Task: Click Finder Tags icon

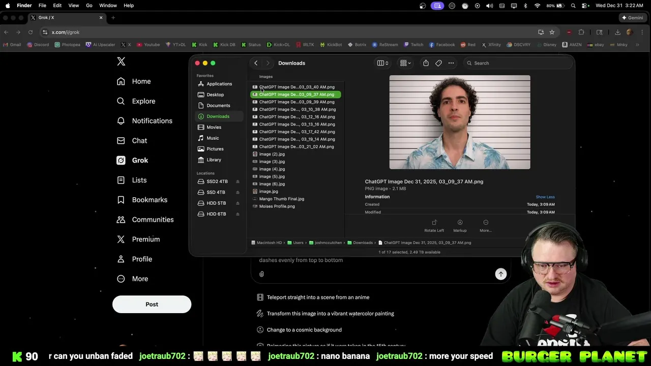Action: (x=438, y=63)
